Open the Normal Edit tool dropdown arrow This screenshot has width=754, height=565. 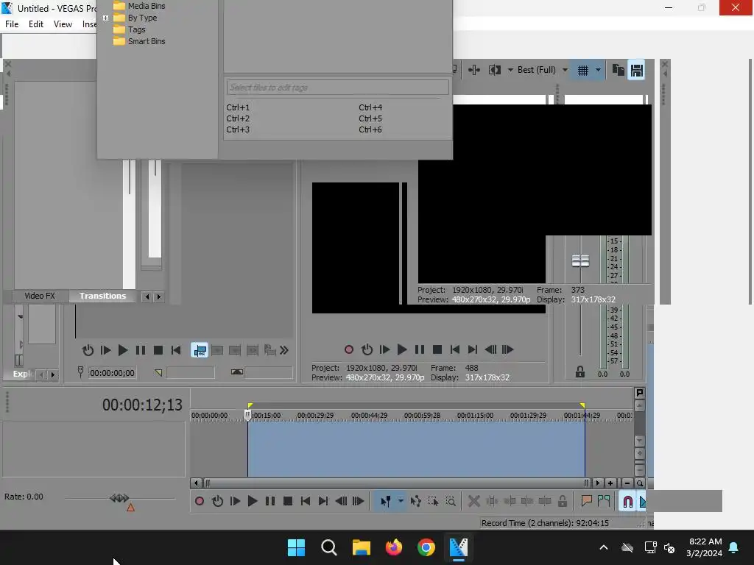coord(400,501)
